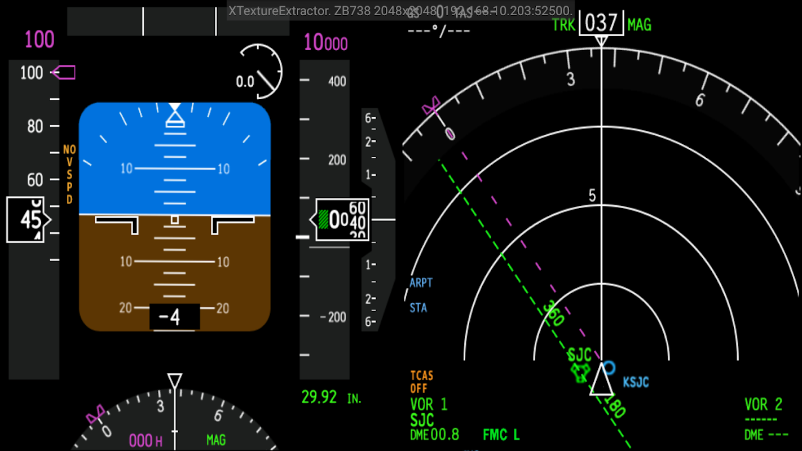Select the altitude readout box
This screenshot has height=451, width=802.
[341, 220]
